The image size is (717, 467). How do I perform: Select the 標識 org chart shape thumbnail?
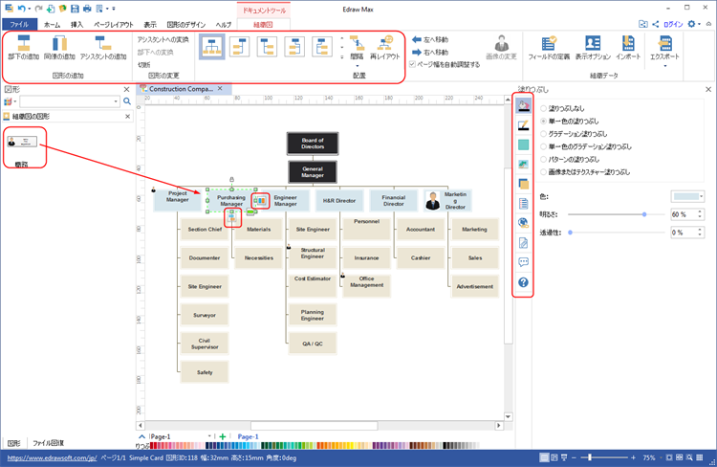point(22,142)
